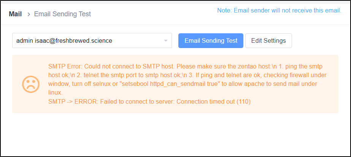
Task: Click the isaac@freshbrewed.science text in selector
Action: (73, 41)
